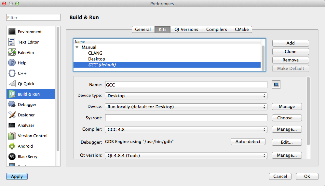The height and width of the screenshot is (186, 325).
Task: Select the FakeVim icon in sidebar
Action: [12, 53]
